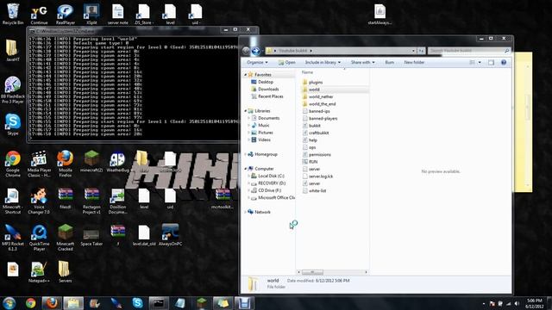Launch MP3 Rocket desktop shortcut
This screenshot has width=552, height=310.
click(x=13, y=238)
